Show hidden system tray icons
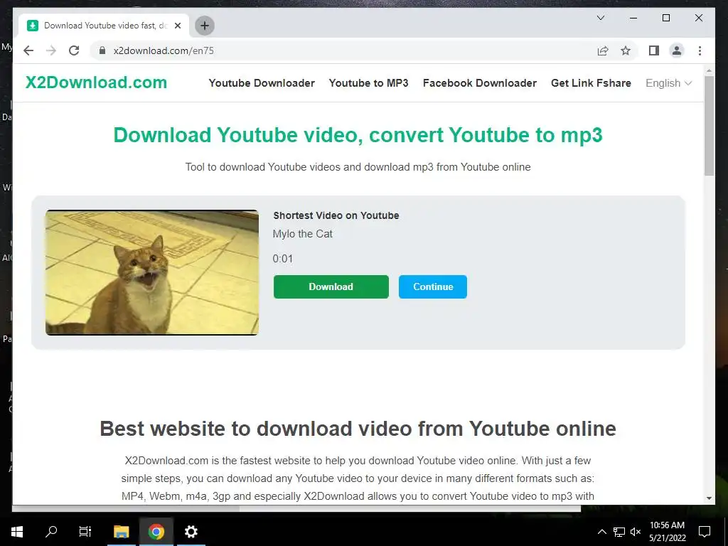 pos(601,532)
